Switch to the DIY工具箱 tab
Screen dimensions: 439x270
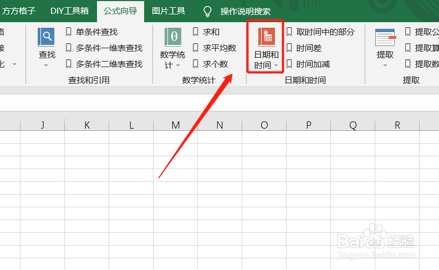coord(69,11)
